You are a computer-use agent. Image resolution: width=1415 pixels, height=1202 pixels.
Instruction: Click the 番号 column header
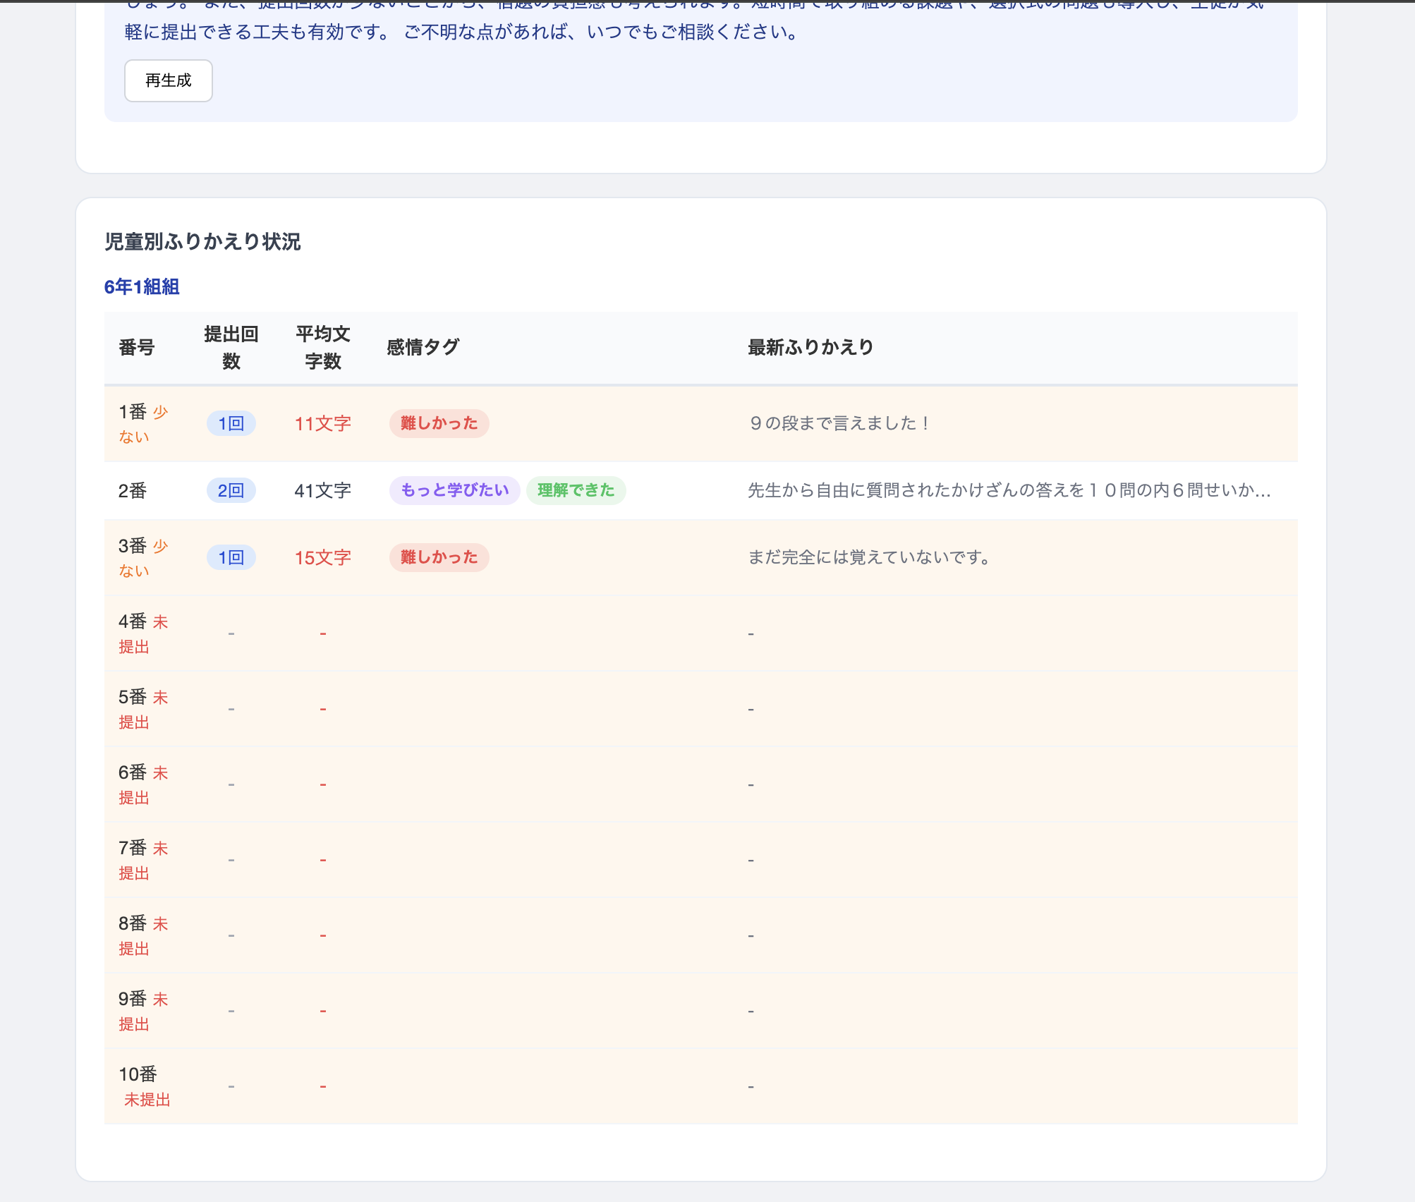(137, 348)
